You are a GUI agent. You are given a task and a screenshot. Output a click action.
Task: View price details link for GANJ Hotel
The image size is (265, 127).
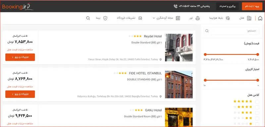pos(20,123)
